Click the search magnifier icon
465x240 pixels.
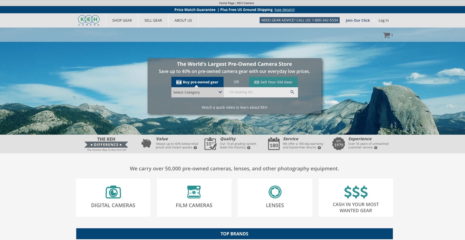[292, 92]
